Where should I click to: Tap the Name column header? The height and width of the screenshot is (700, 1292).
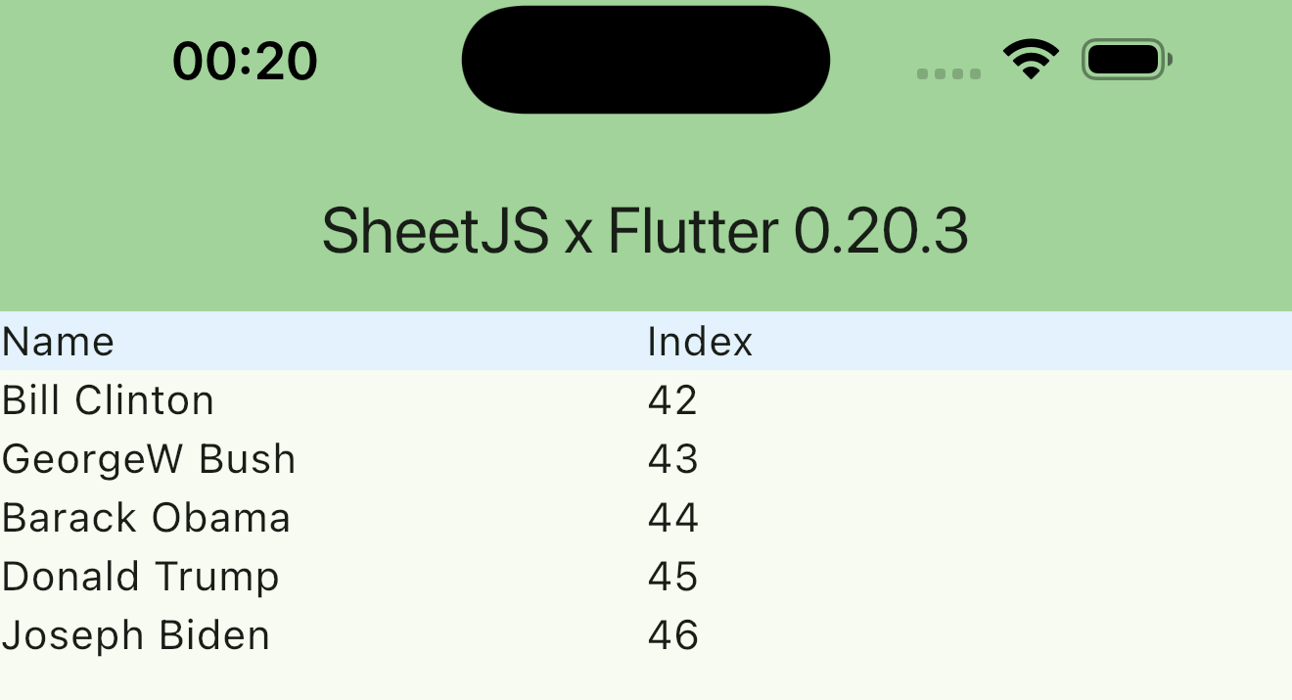click(57, 341)
